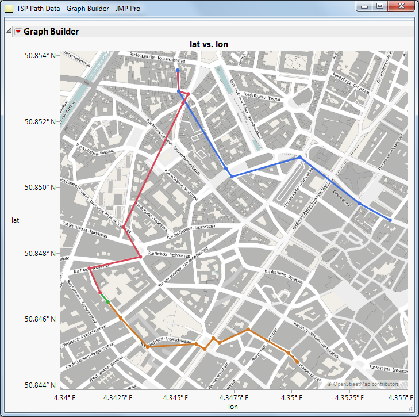Viewport: 419px width, 417px height.
Task: Select the red point at leftmost path corner
Action: tap(90, 268)
